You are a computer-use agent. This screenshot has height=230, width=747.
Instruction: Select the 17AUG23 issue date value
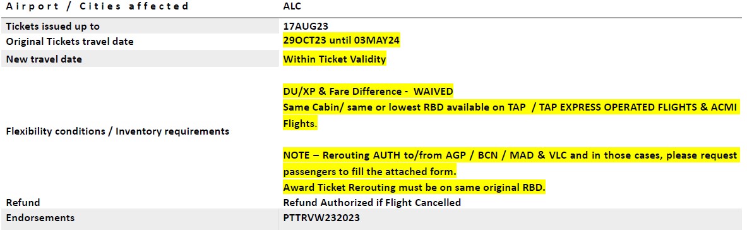coord(306,27)
